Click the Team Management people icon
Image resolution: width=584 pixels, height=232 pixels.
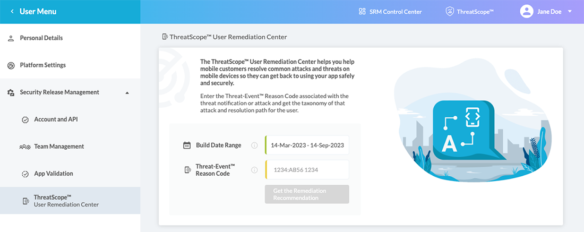25,147
